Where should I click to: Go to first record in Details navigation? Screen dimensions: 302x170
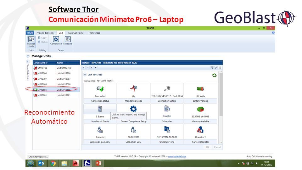84,68
